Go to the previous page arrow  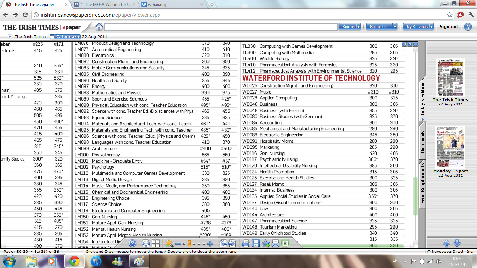[223, 244]
